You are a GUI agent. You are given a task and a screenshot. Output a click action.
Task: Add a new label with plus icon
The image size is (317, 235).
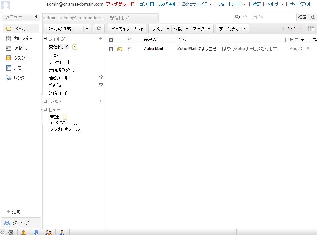(x=101, y=101)
